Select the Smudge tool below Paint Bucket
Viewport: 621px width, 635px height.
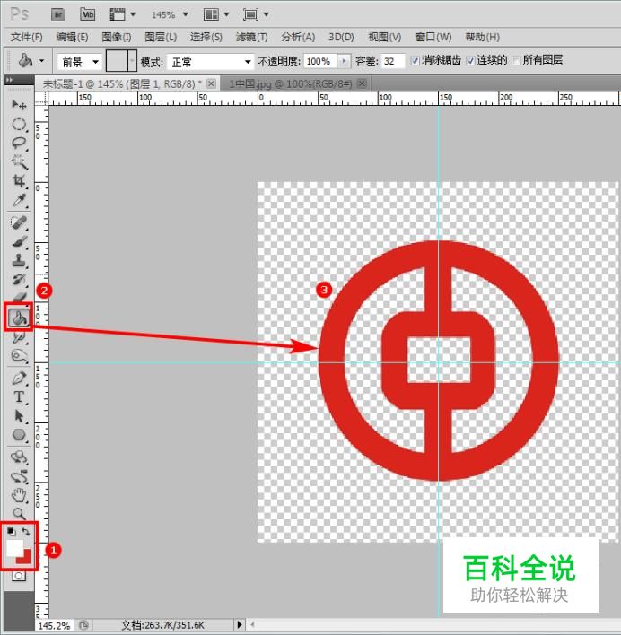[19, 337]
